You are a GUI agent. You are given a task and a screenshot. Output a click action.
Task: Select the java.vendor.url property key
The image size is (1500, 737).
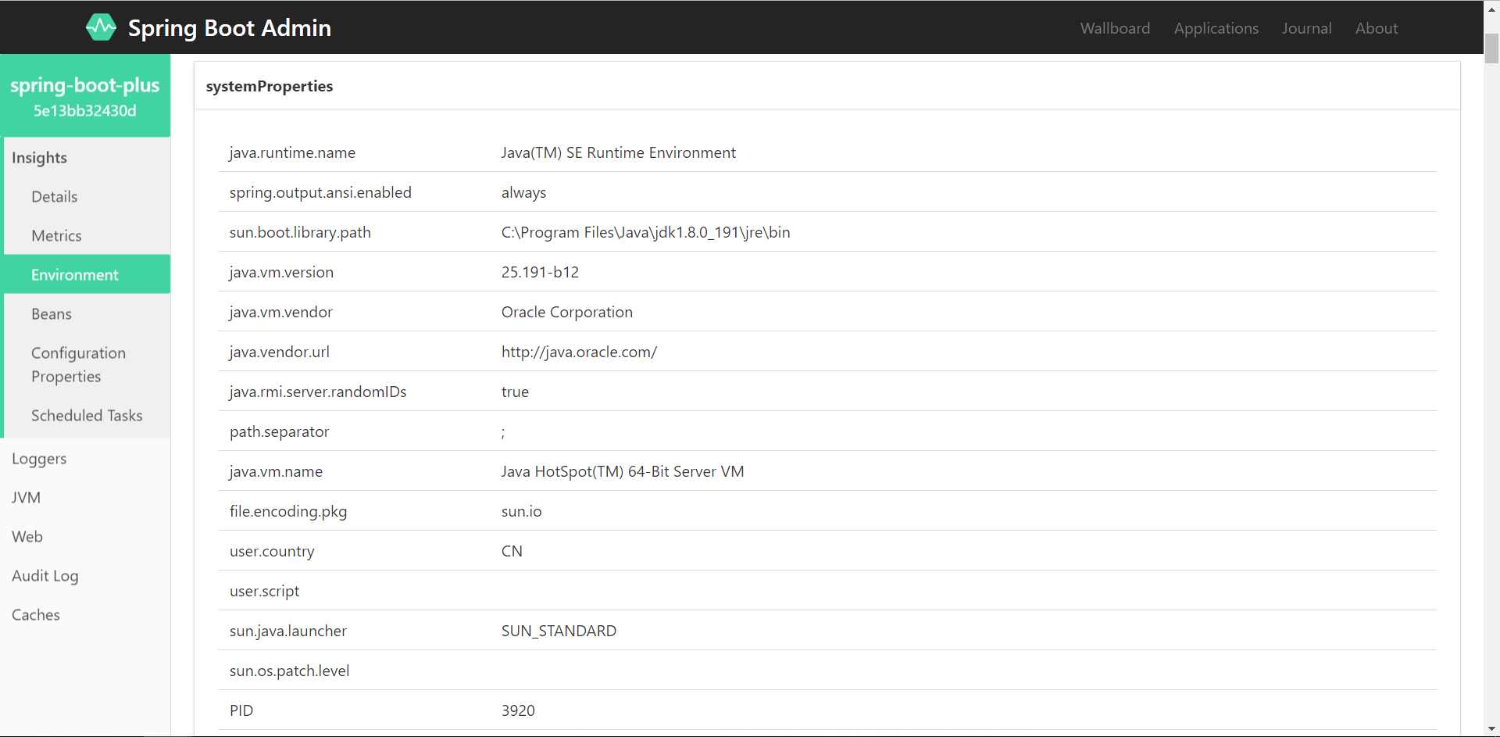click(279, 352)
